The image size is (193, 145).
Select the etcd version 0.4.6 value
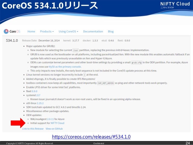111,41
